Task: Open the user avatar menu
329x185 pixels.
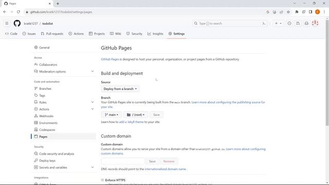Action: pyautogui.click(x=315, y=23)
